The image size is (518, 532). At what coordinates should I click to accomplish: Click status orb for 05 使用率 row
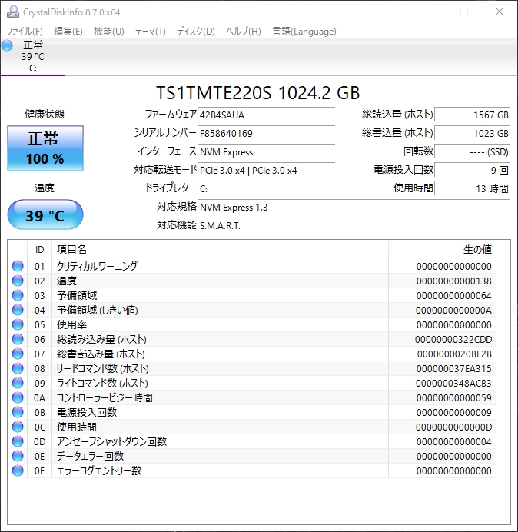point(18,324)
